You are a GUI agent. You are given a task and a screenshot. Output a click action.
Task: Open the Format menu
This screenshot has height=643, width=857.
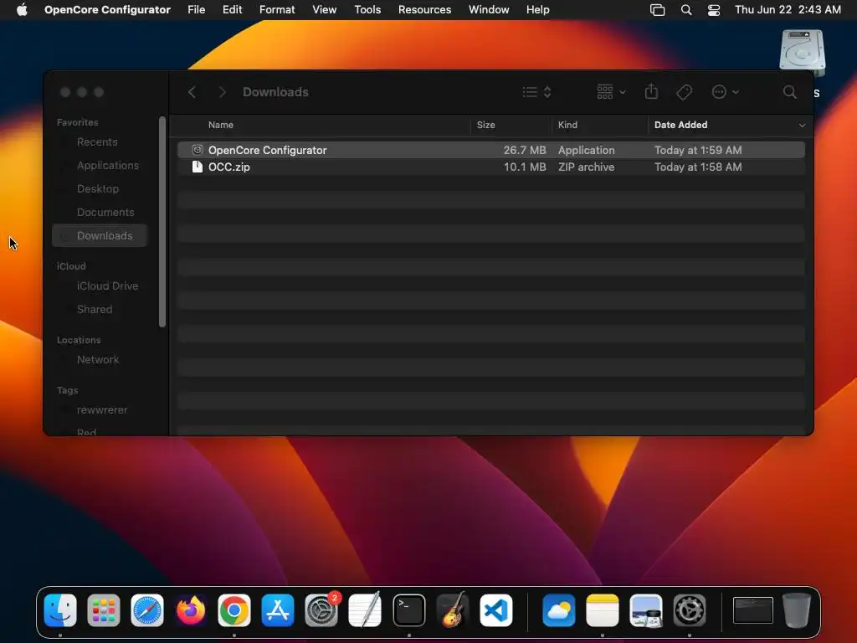[277, 10]
